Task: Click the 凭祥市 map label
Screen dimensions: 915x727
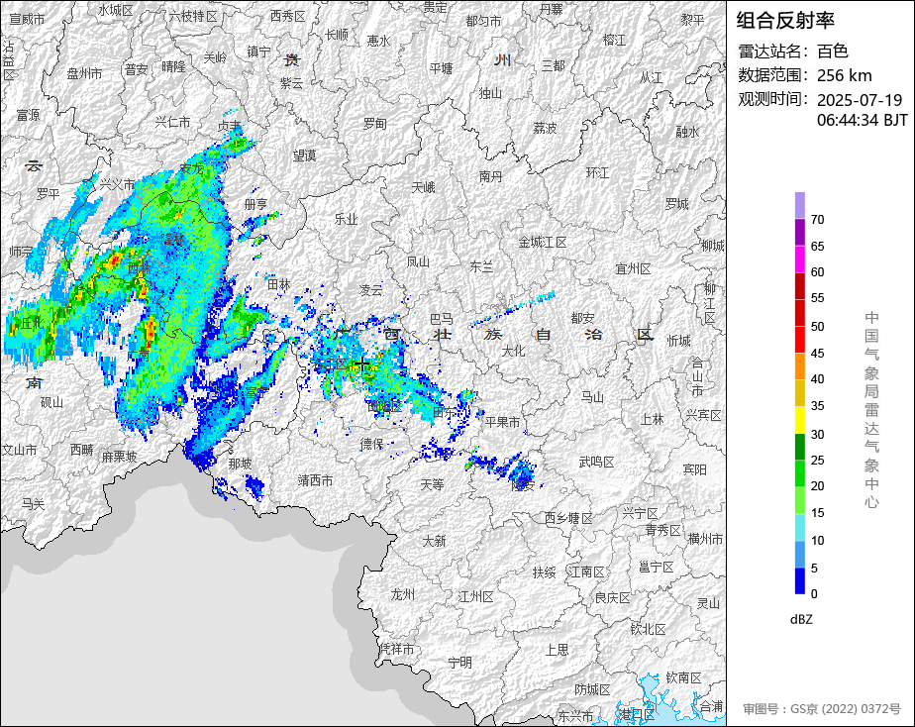Action: coord(397,649)
